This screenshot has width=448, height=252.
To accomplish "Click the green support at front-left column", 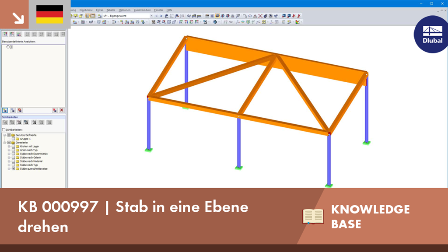I will 149,150.
